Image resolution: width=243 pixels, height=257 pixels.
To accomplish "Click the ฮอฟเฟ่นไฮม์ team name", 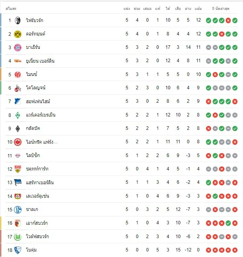I will point(38,101).
